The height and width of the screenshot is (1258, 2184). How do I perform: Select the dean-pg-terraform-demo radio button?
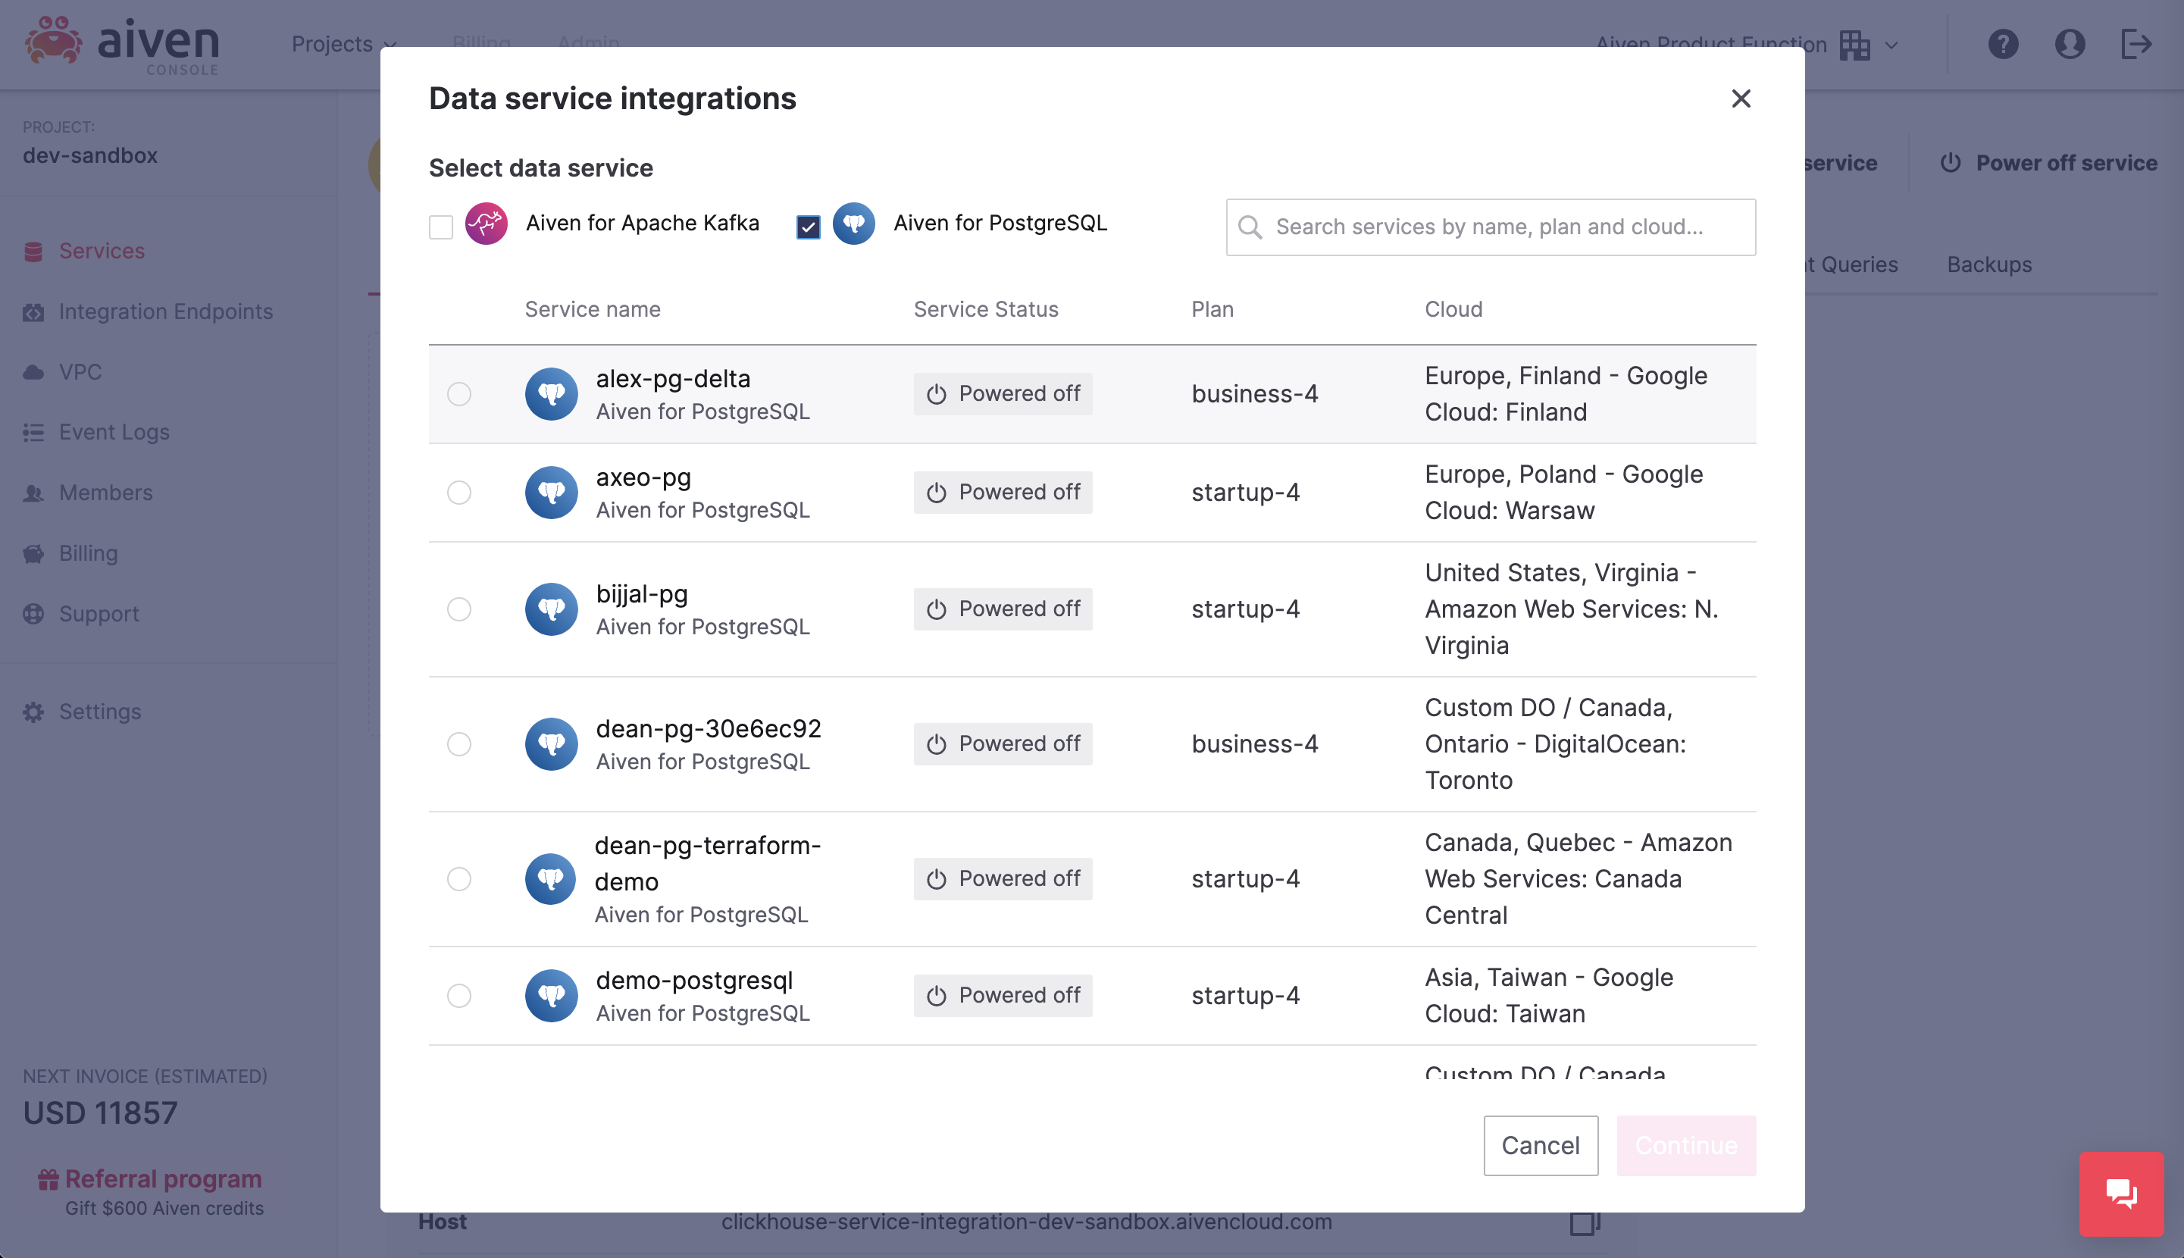tap(458, 878)
